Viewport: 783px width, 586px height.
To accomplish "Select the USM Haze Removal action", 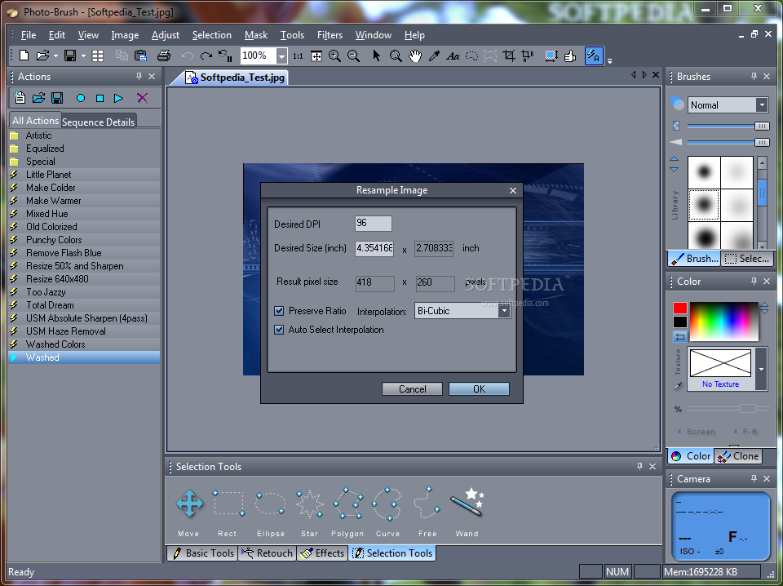I will (x=84, y=331).
